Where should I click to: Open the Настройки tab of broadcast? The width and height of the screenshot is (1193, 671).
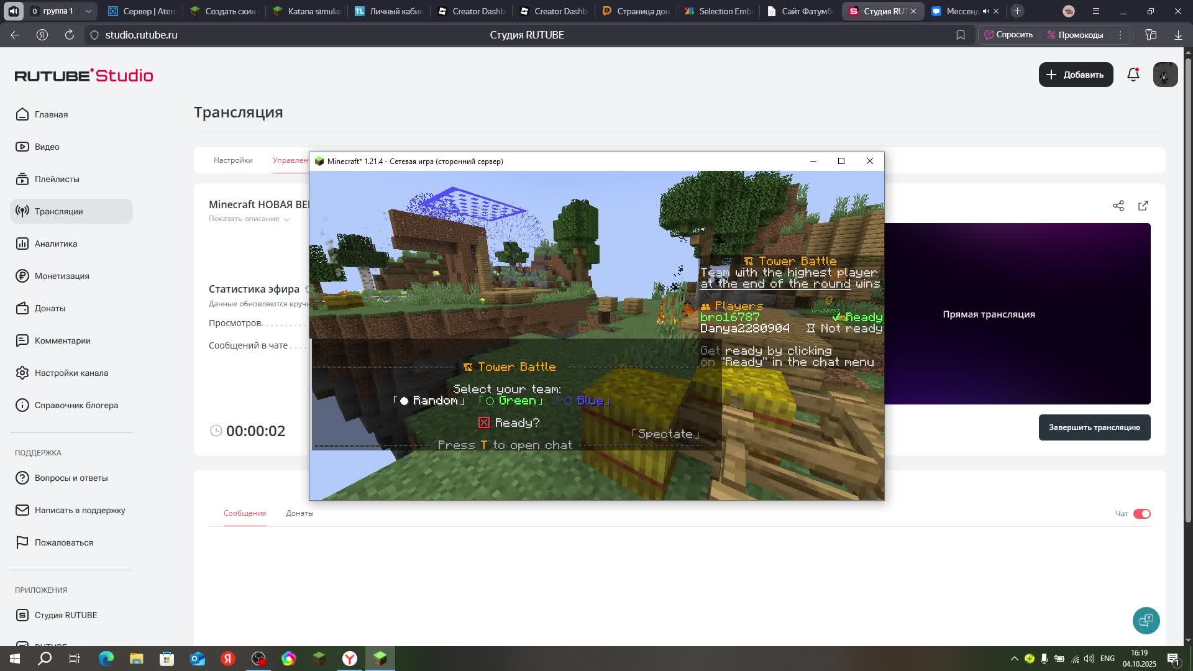coord(233,160)
